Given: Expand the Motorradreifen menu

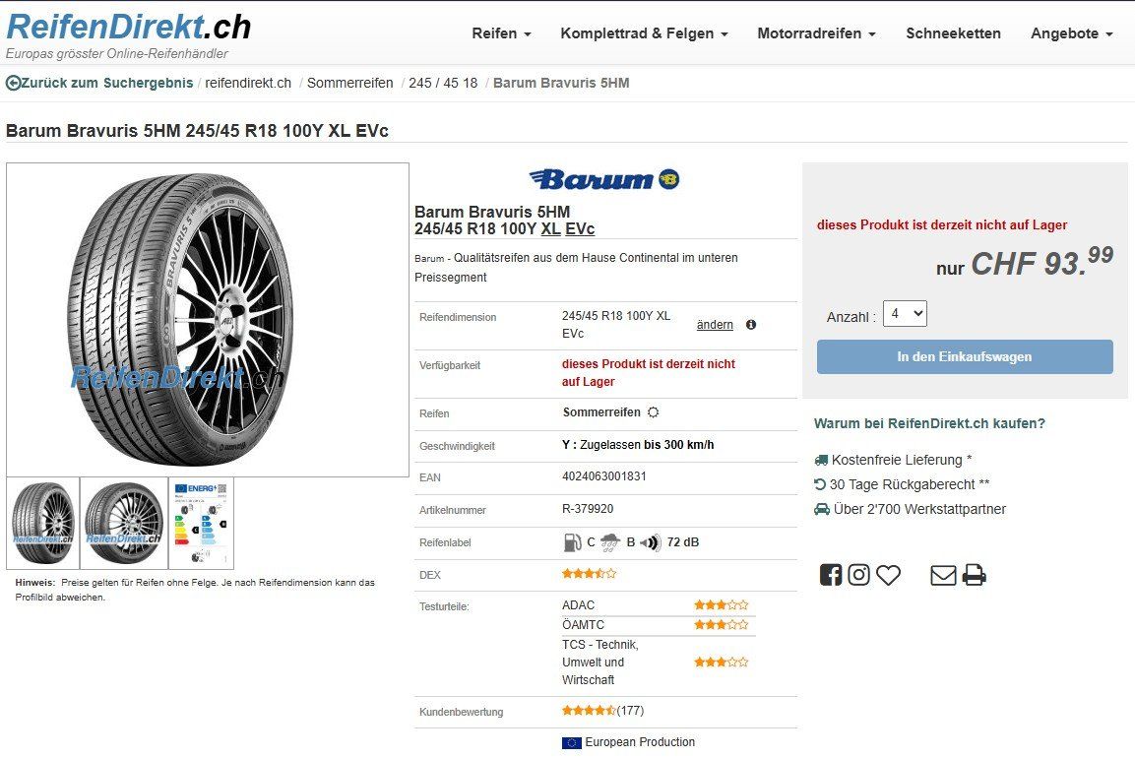Looking at the screenshot, I should pos(816,33).
